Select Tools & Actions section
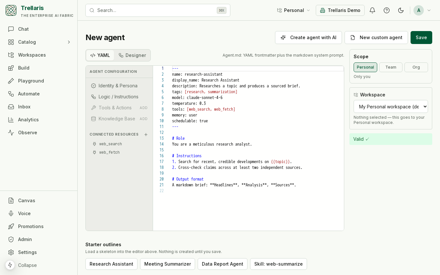The image size is (440, 275). pos(111,108)
